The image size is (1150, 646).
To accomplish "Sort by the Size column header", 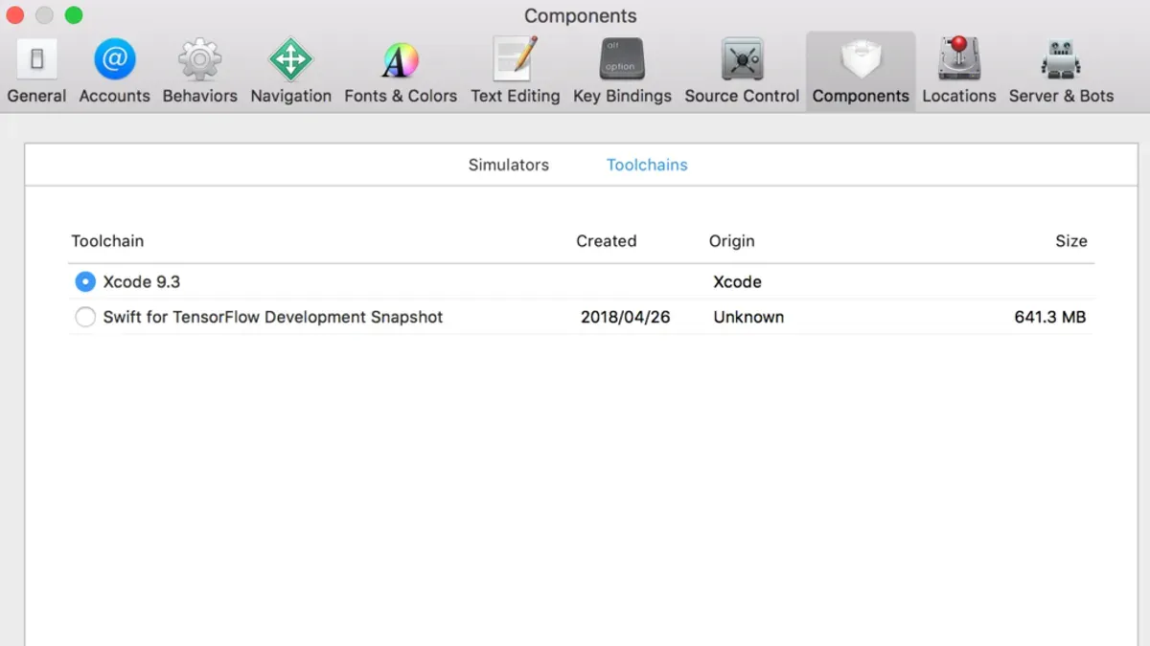I will tap(1071, 241).
